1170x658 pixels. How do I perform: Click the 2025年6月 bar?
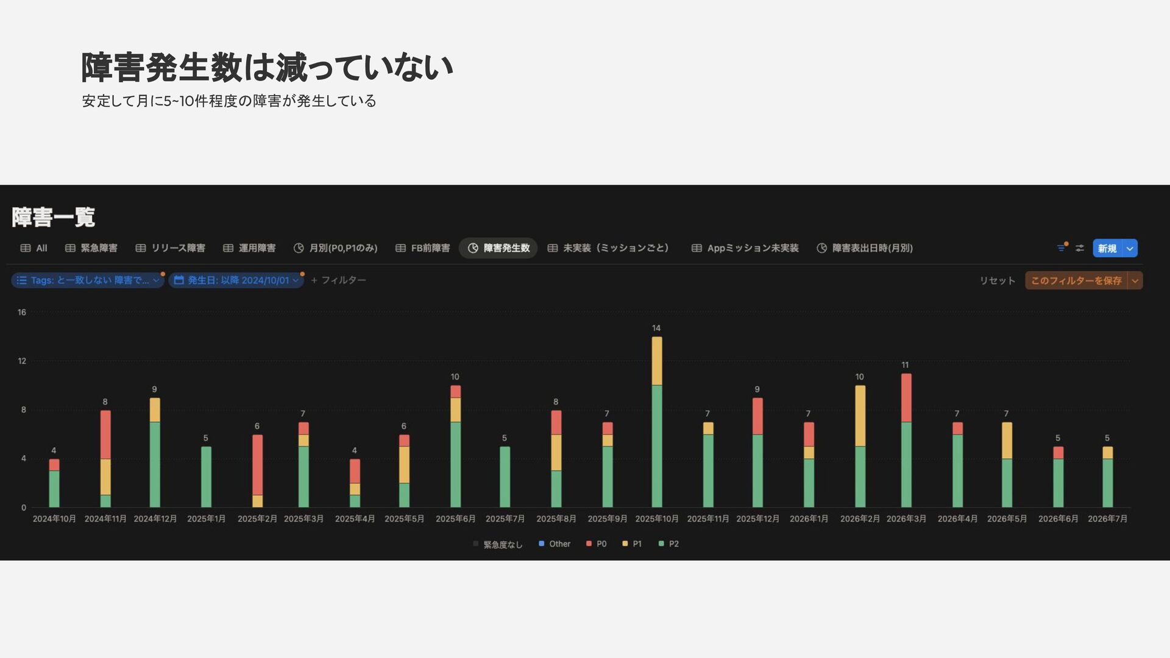coord(456,446)
